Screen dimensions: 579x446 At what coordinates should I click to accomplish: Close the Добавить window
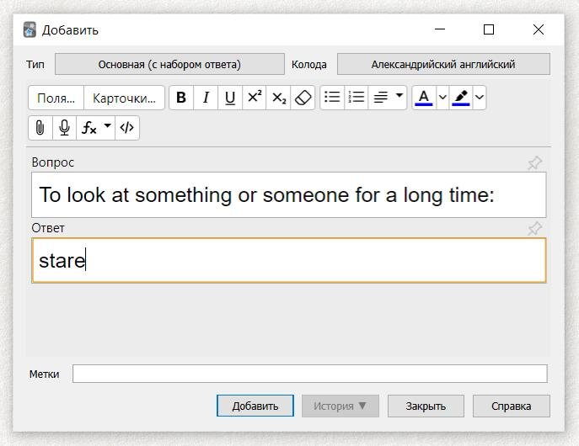(x=539, y=29)
